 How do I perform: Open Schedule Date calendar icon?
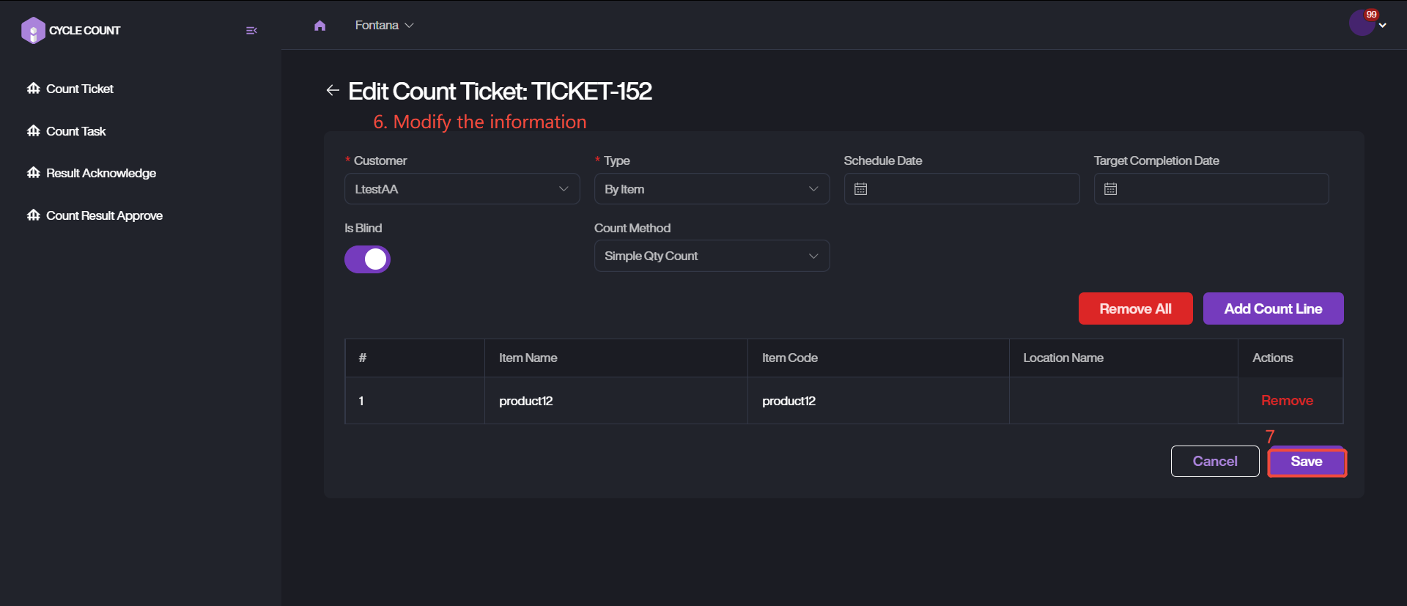coord(861,189)
